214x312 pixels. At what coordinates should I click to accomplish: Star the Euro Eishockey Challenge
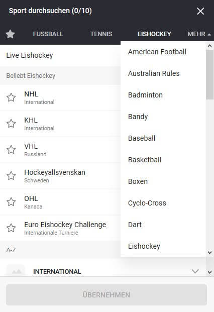[11, 228]
